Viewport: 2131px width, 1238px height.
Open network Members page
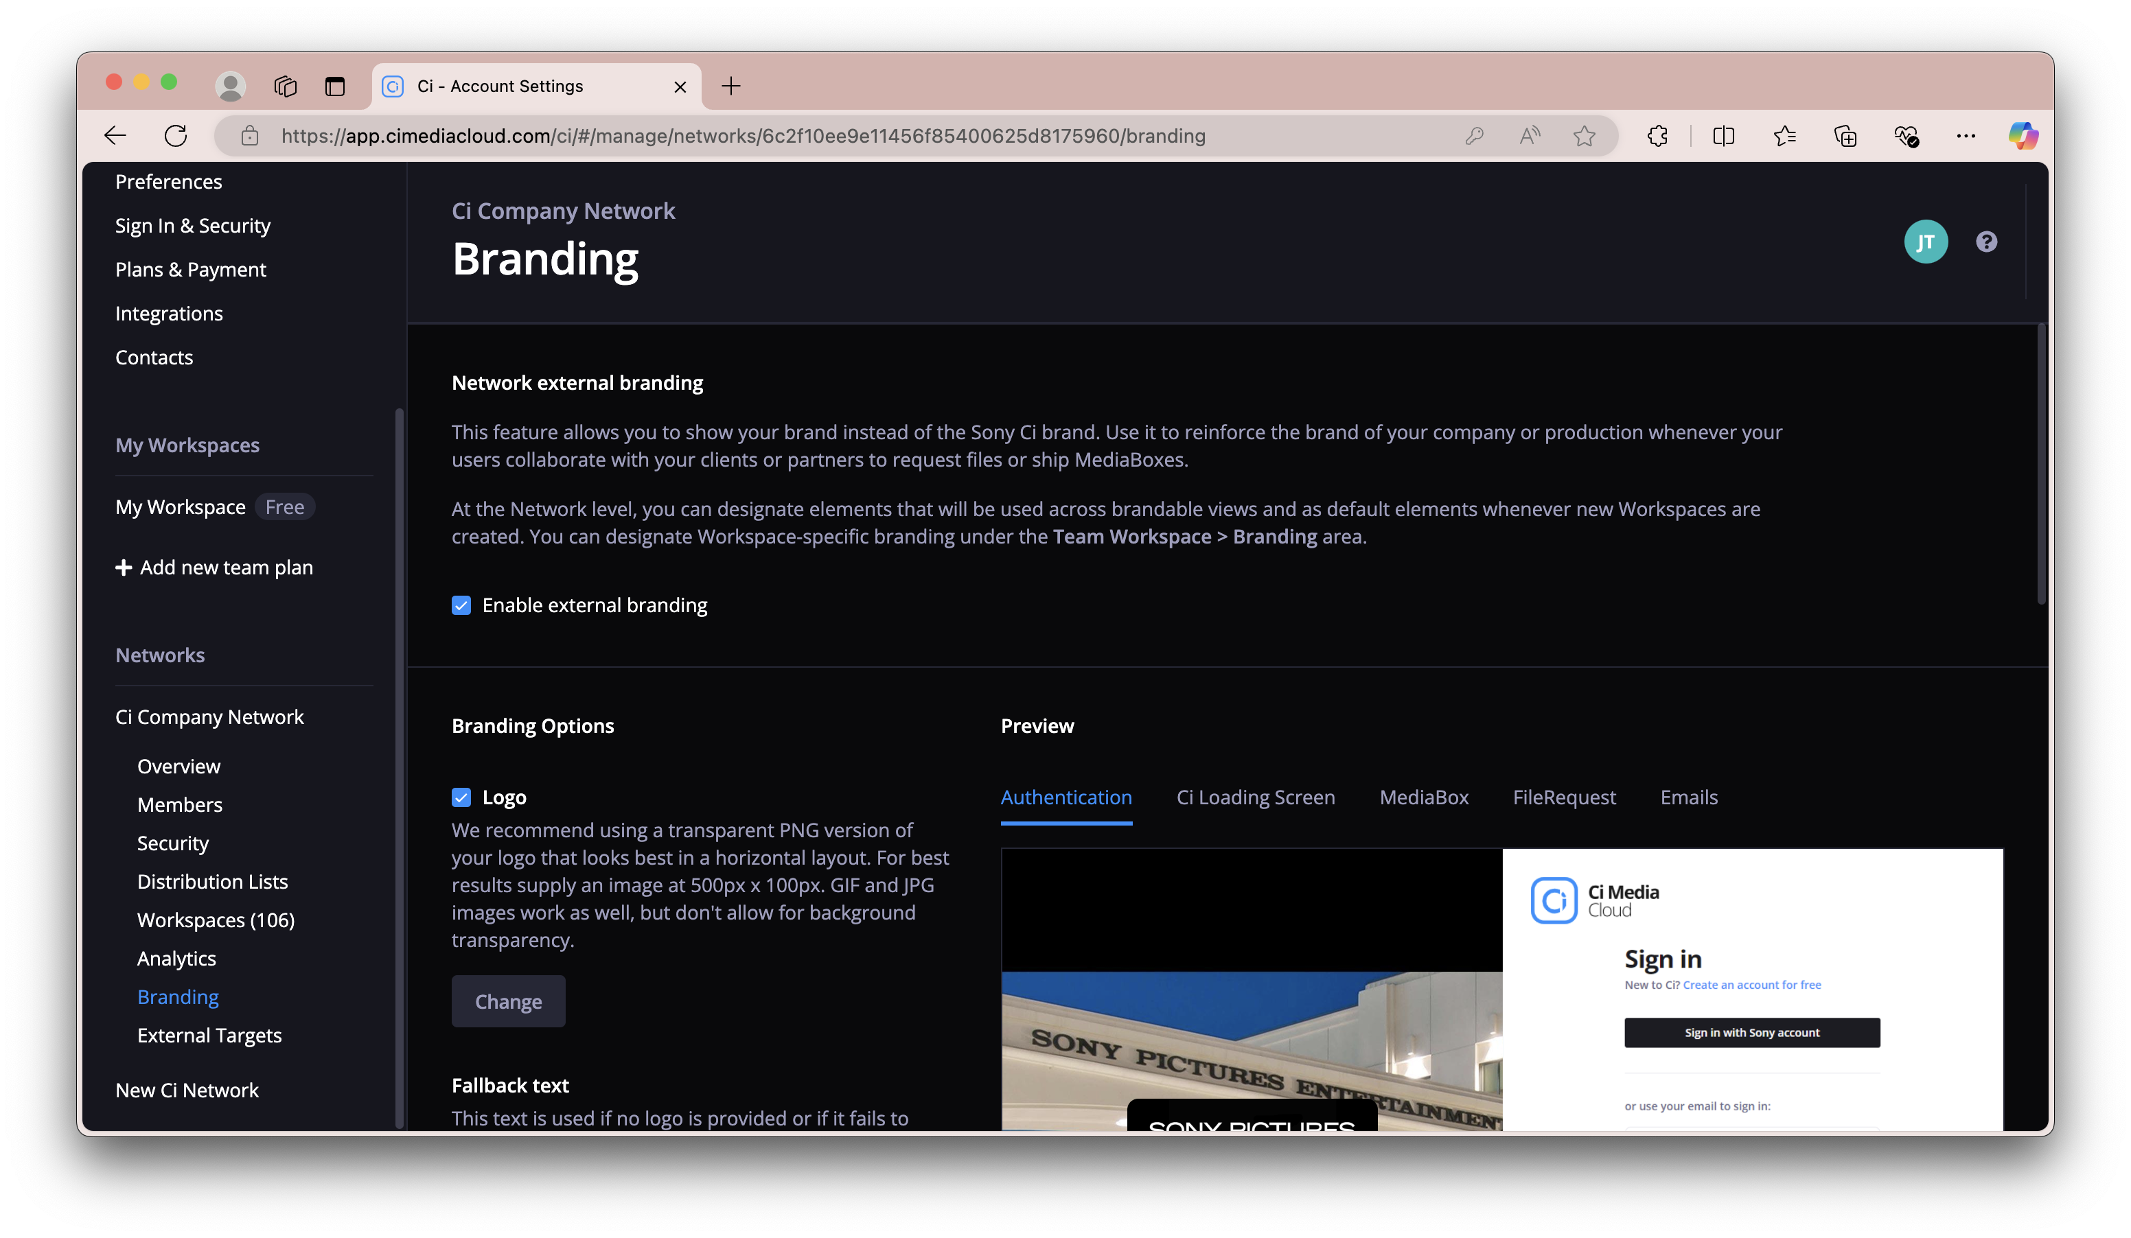click(180, 804)
